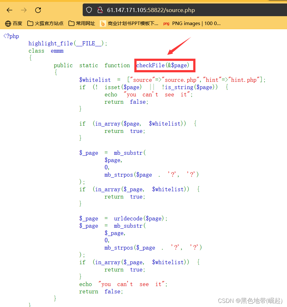Open the 常用网址 bookmark folder
Screen dimensions: 287x307
click(x=82, y=23)
